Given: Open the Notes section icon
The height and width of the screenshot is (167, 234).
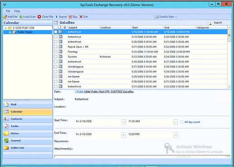Looking at the screenshot, I should pyautogui.click(x=6, y=133).
